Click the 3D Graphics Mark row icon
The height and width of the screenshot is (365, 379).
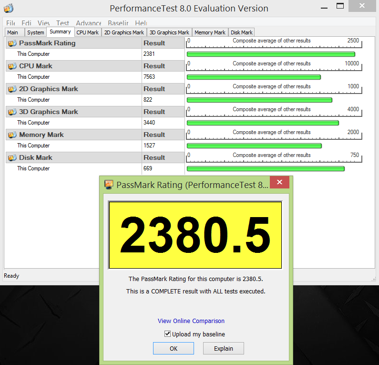pyautogui.click(x=12, y=112)
